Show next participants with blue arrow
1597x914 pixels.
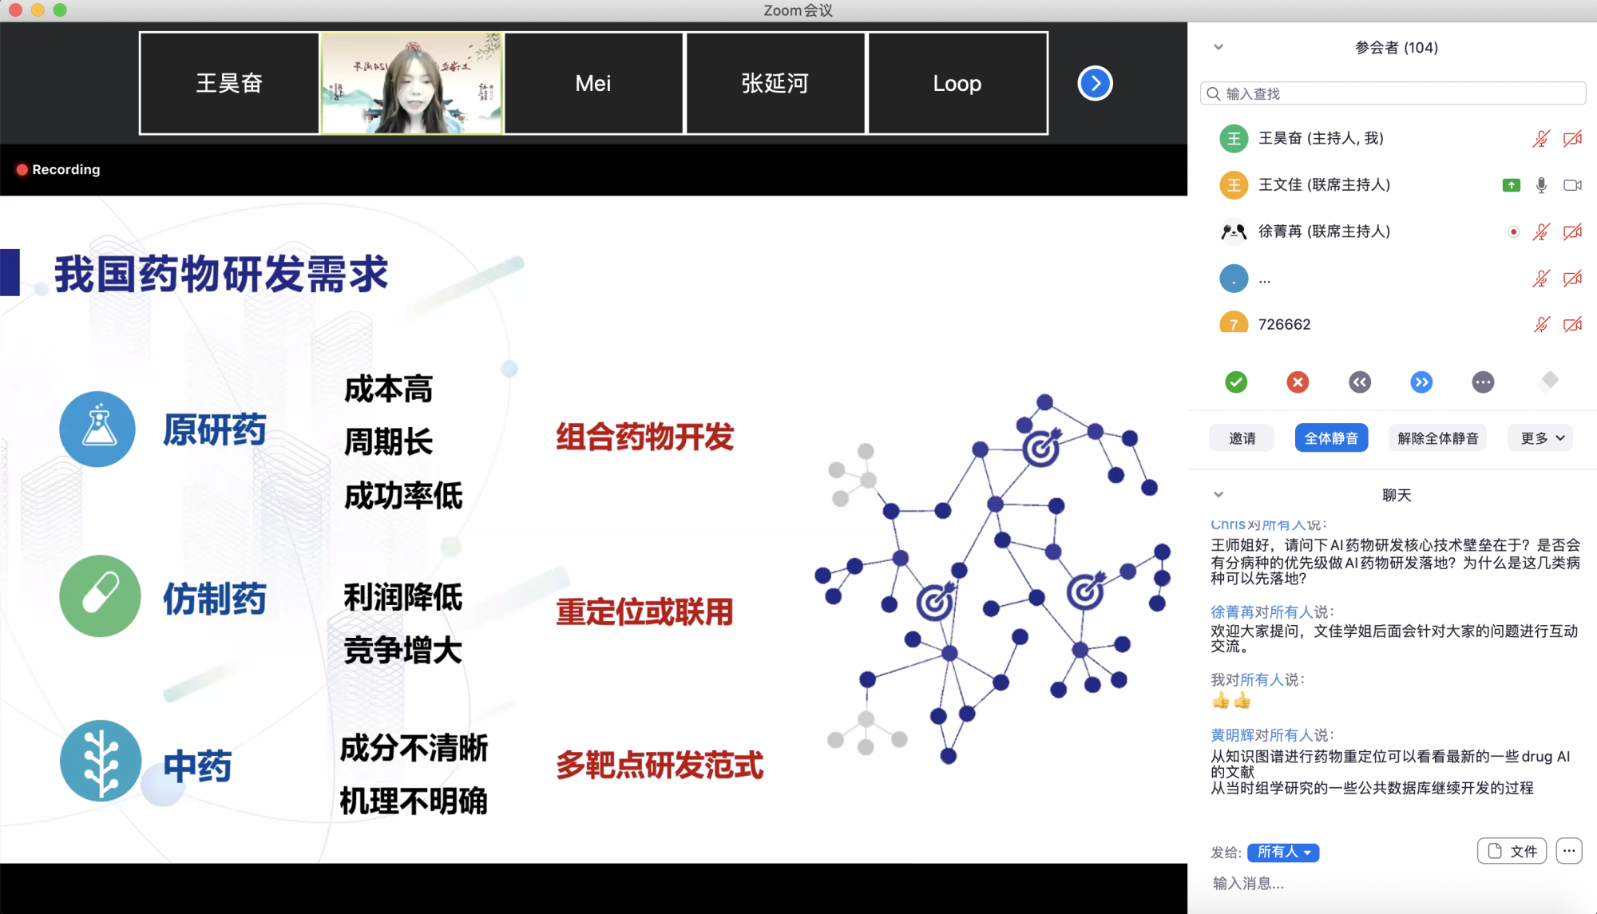pos(1095,83)
